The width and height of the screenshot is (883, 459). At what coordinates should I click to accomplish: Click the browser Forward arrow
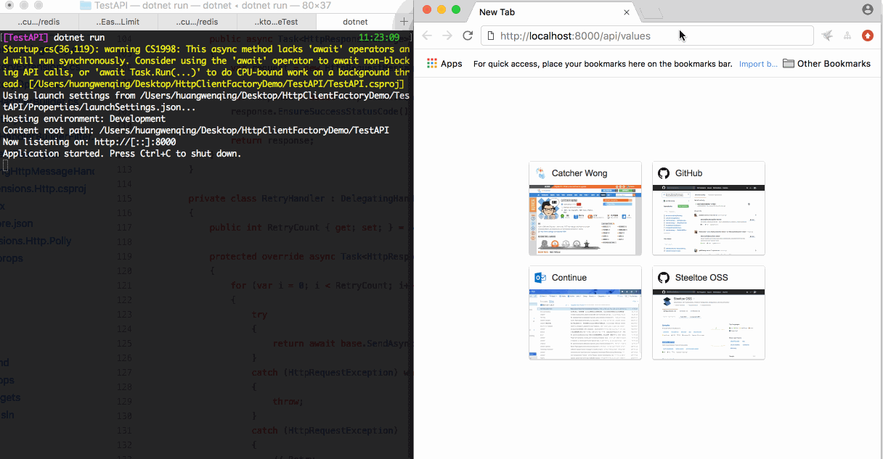coord(447,36)
